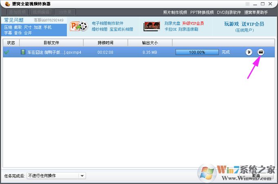
Task: Sort by 持续时间 column header
Action: [x=105, y=43]
